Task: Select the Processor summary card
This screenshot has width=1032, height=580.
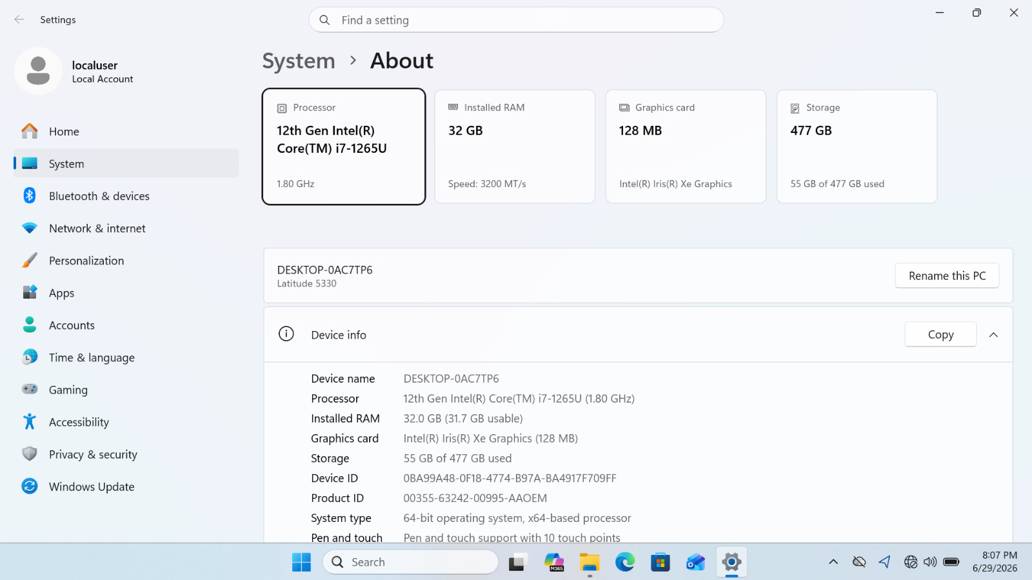Action: point(344,146)
